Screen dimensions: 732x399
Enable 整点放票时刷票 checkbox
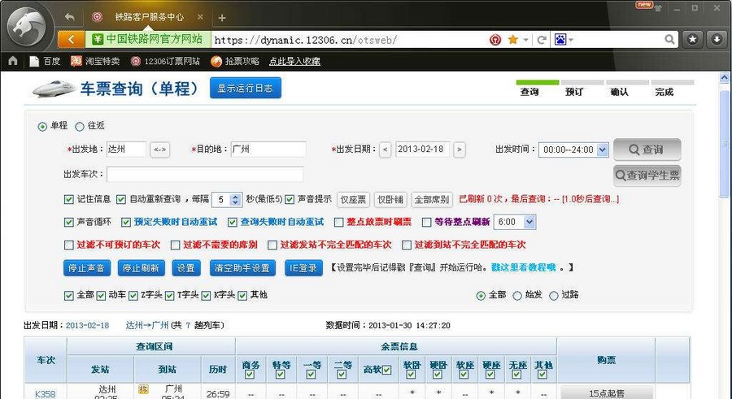pos(339,222)
